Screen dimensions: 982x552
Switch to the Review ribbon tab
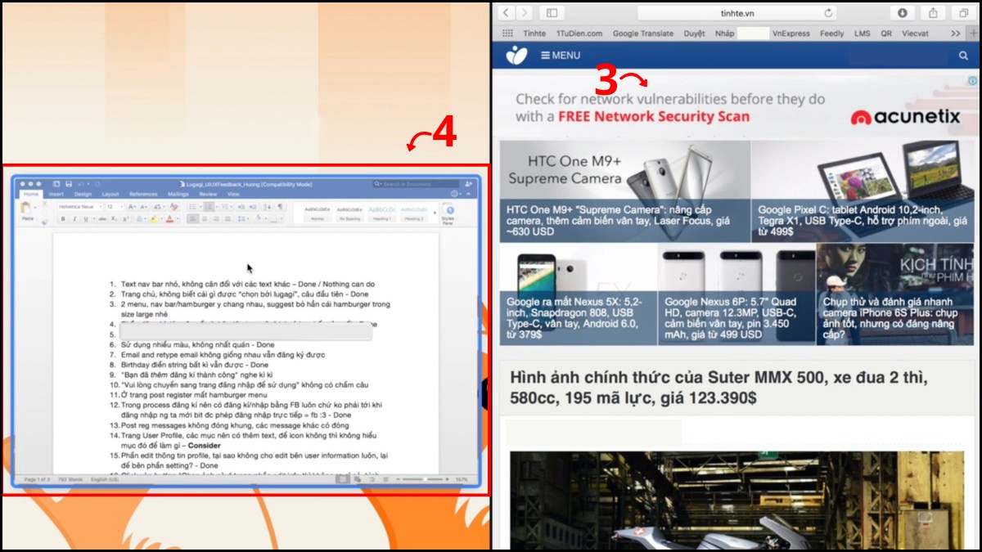207,195
